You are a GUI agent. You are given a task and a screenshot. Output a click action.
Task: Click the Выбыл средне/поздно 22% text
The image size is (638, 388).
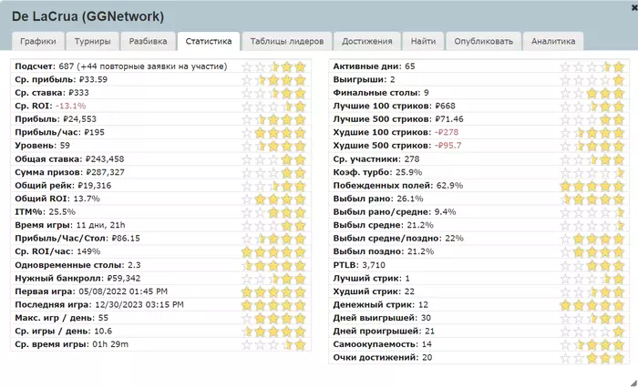(398, 239)
